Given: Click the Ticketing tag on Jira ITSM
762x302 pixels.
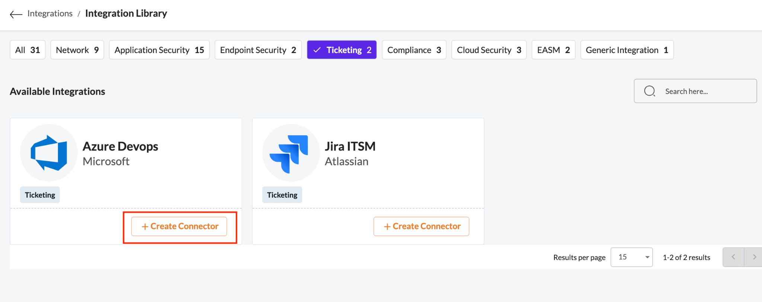Looking at the screenshot, I should pos(282,195).
